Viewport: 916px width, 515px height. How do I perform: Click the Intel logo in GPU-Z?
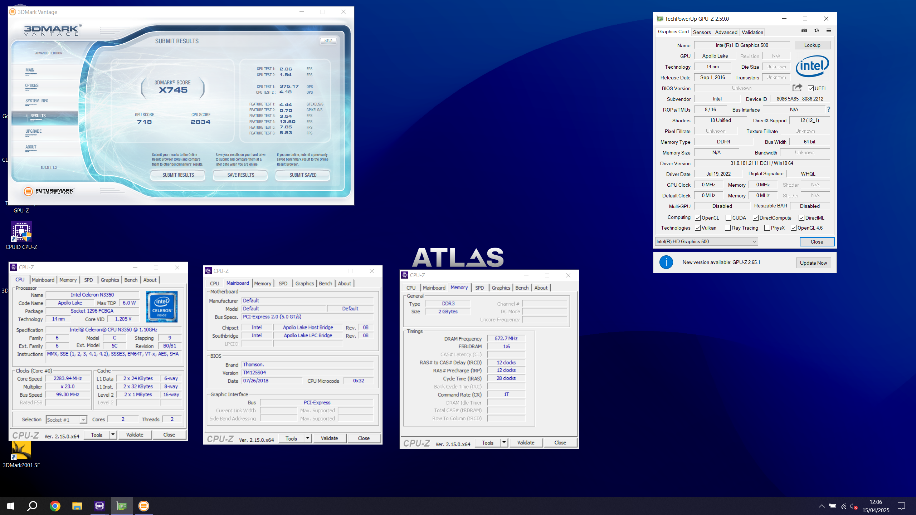pyautogui.click(x=812, y=66)
